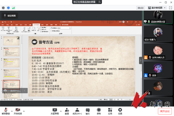Click the meeting info icon
This screenshot has height=116, width=174.
click(x=3, y=8)
